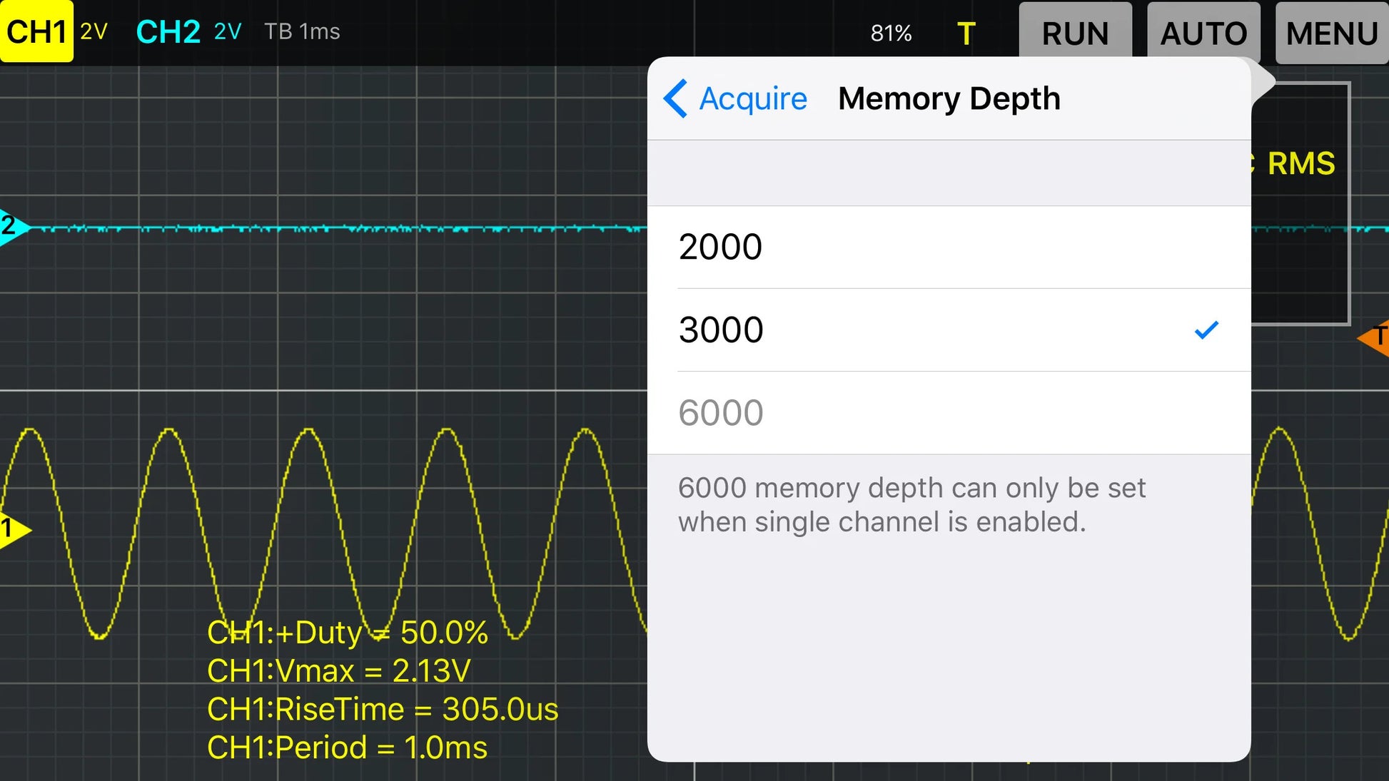
Task: Tap the CH1:Period measurement readout
Action: [347, 747]
